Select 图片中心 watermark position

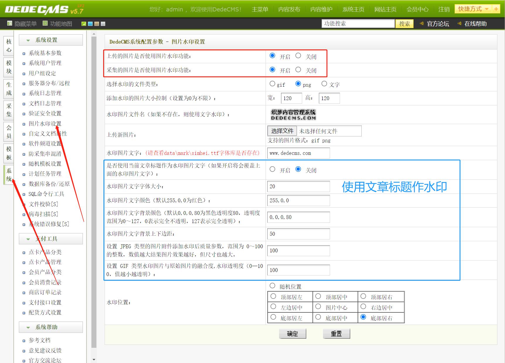point(318,307)
